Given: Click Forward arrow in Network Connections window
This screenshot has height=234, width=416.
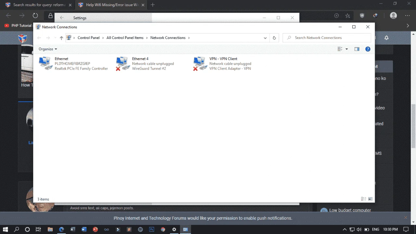Looking at the screenshot, I should coord(48,38).
